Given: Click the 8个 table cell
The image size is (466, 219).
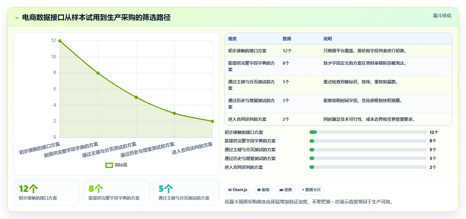Looking at the screenshot, I should pos(286,63).
